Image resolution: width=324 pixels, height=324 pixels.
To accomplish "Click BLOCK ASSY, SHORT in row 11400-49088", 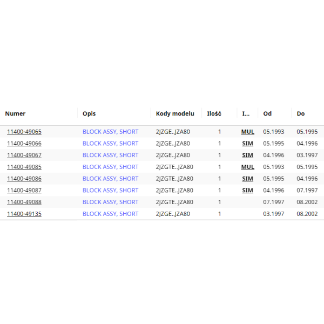I will point(110,202).
